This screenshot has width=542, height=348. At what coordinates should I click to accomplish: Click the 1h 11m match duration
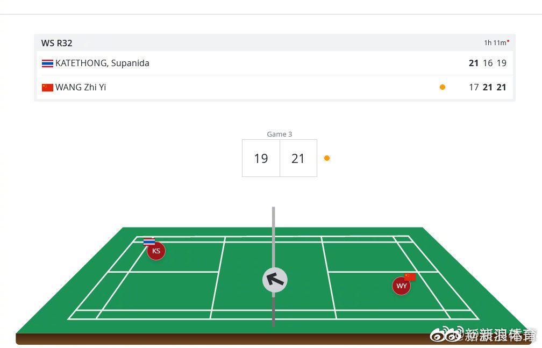[495, 43]
